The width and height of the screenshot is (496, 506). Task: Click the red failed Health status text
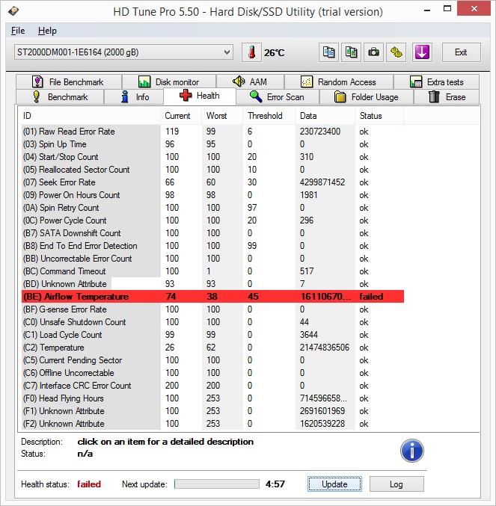coord(89,484)
